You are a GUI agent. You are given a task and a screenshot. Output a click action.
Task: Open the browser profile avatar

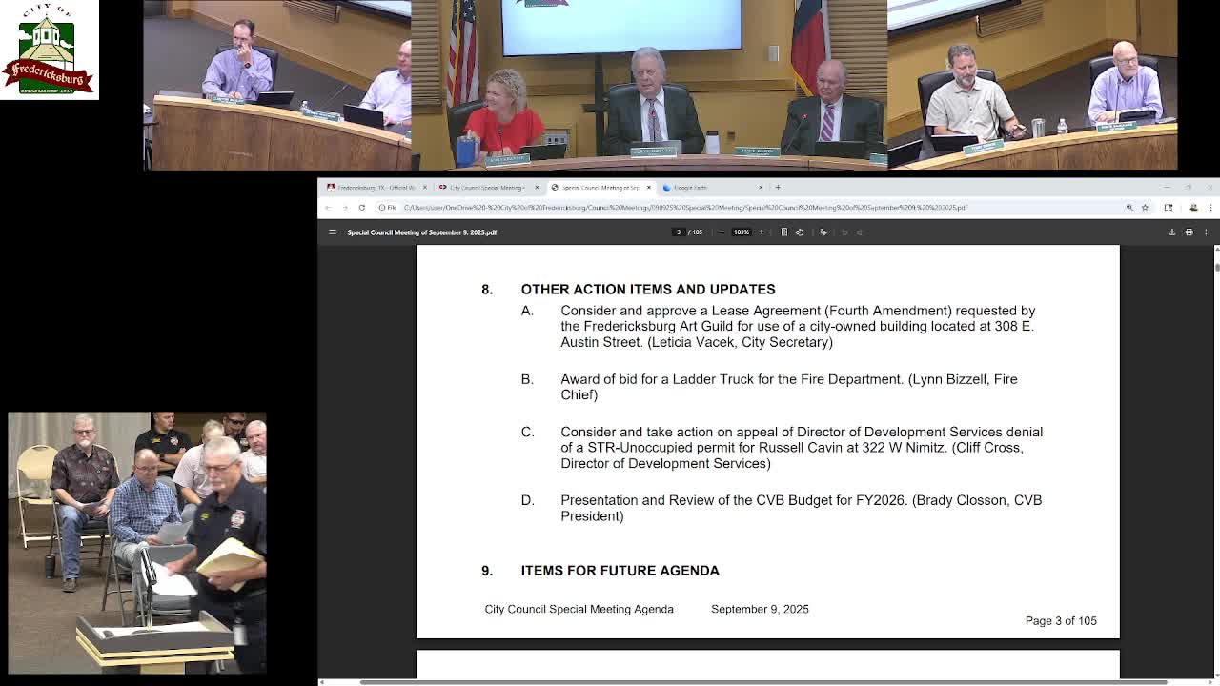[1194, 208]
